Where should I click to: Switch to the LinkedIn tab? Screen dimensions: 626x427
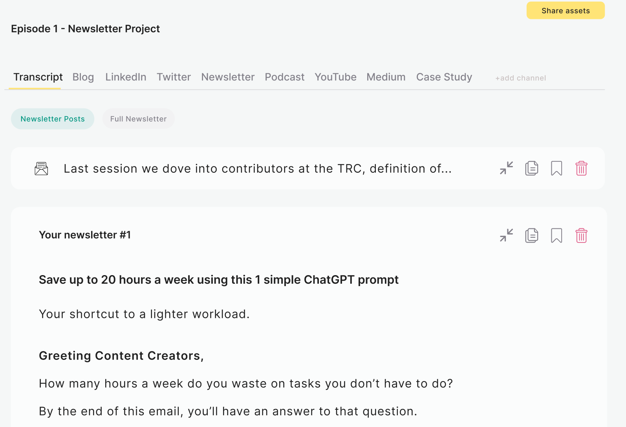click(126, 77)
